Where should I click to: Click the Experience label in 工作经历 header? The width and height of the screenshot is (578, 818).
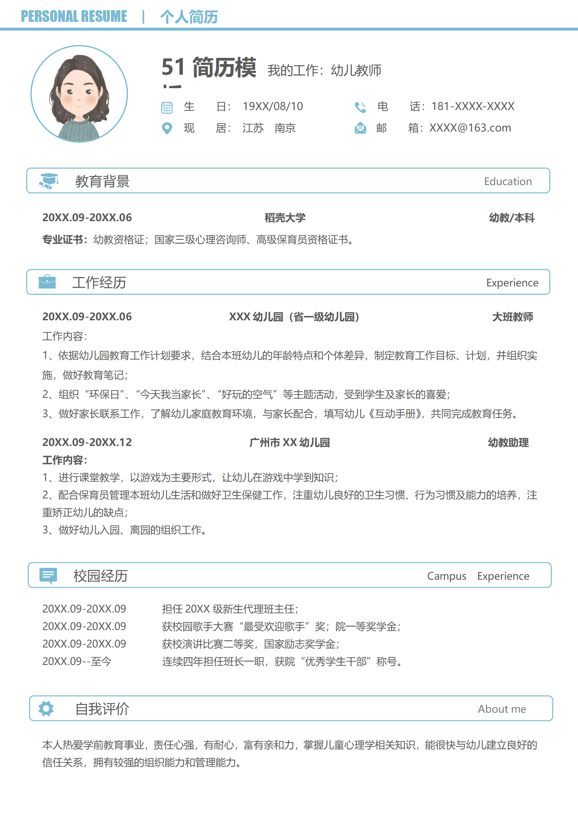pos(512,283)
